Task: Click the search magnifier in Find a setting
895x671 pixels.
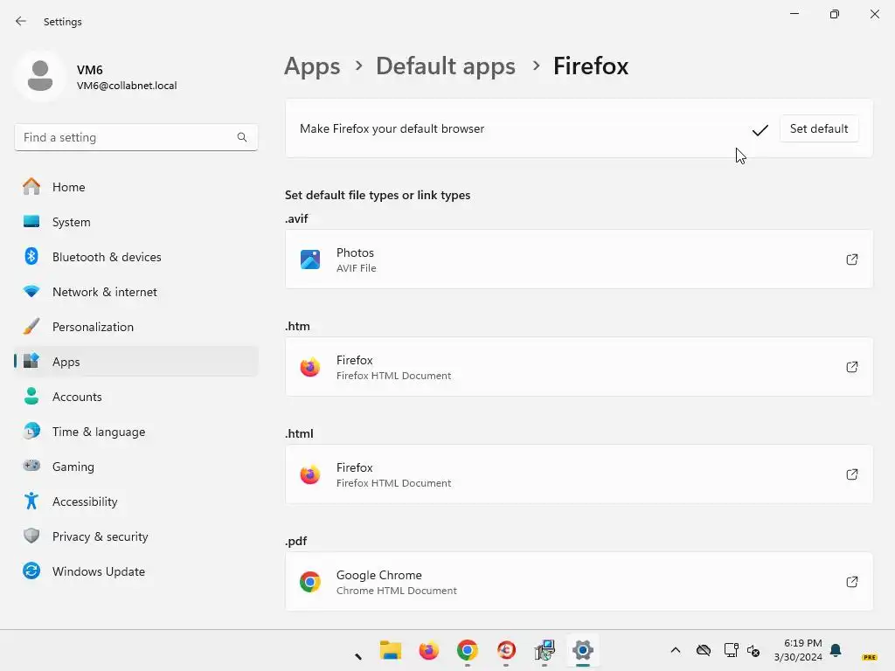Action: pos(242,137)
